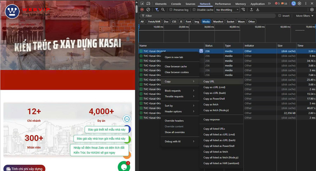Choose Open in new tab menu item
Image resolution: width=316 pixels, height=171 pixels.
(179, 57)
